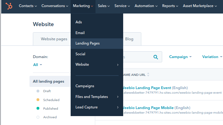
Task: Select Ads in Marketing menu
Action: pos(97,22)
